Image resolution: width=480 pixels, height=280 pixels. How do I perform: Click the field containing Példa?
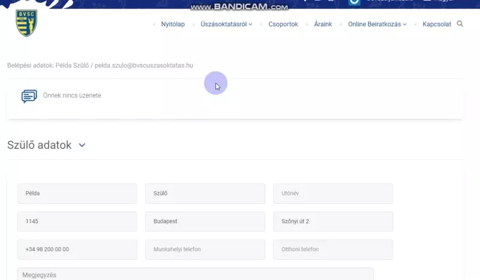[x=77, y=194]
